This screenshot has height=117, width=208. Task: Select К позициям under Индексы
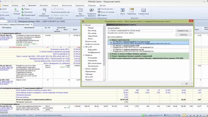tap(92, 58)
